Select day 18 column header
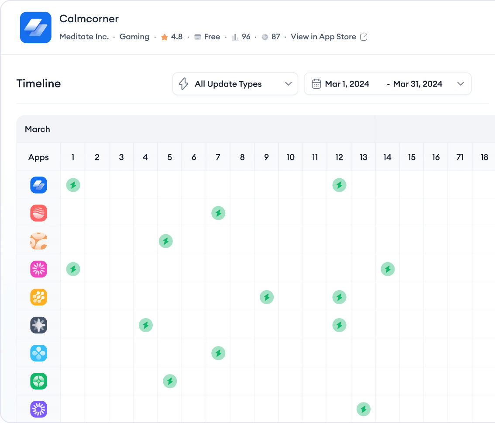Viewport: 495px width, 423px height. coord(484,157)
